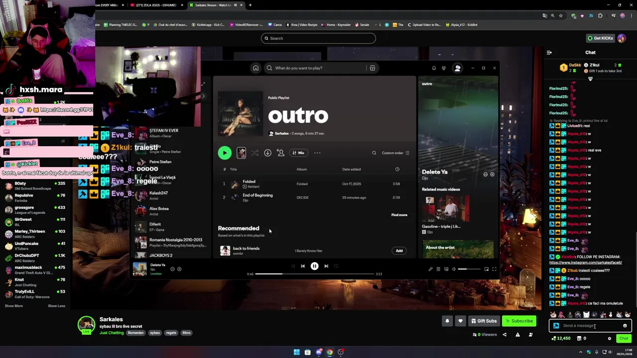Viewport: 637px width, 358px height.
Task: Add 'back to friends' to playlist
Action: pos(399,251)
